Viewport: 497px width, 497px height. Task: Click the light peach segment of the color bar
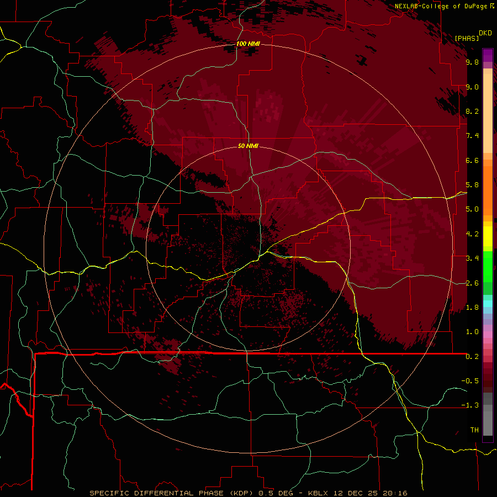[488, 113]
